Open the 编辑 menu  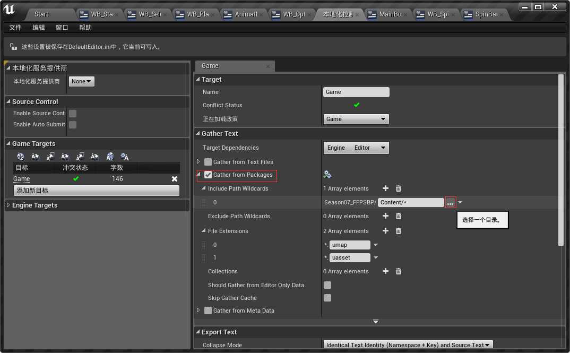pyautogui.click(x=39, y=28)
